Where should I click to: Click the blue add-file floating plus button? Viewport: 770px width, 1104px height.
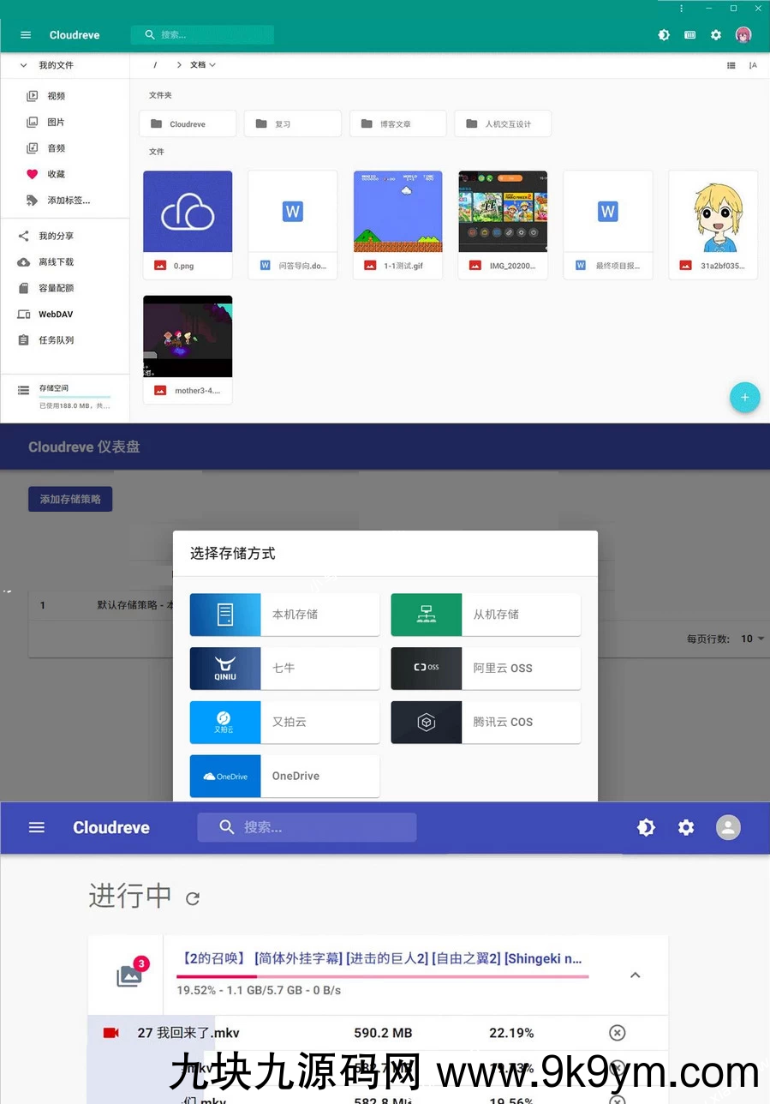tap(744, 397)
